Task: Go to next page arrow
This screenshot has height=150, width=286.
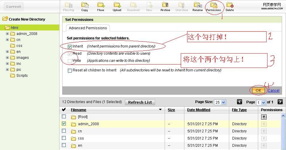Action: tap(280, 102)
